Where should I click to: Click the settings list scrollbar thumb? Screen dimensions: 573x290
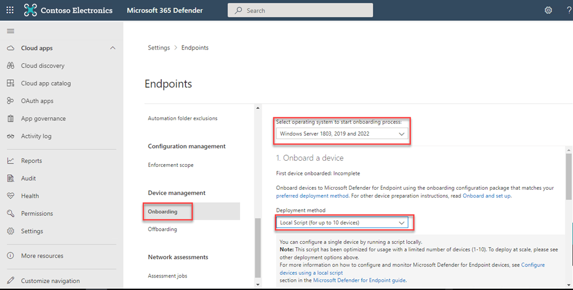point(258,248)
